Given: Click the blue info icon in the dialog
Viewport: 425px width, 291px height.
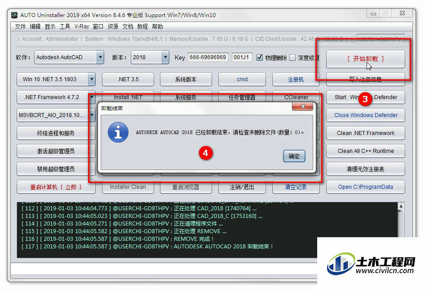Looking at the screenshot, I should coord(118,132).
